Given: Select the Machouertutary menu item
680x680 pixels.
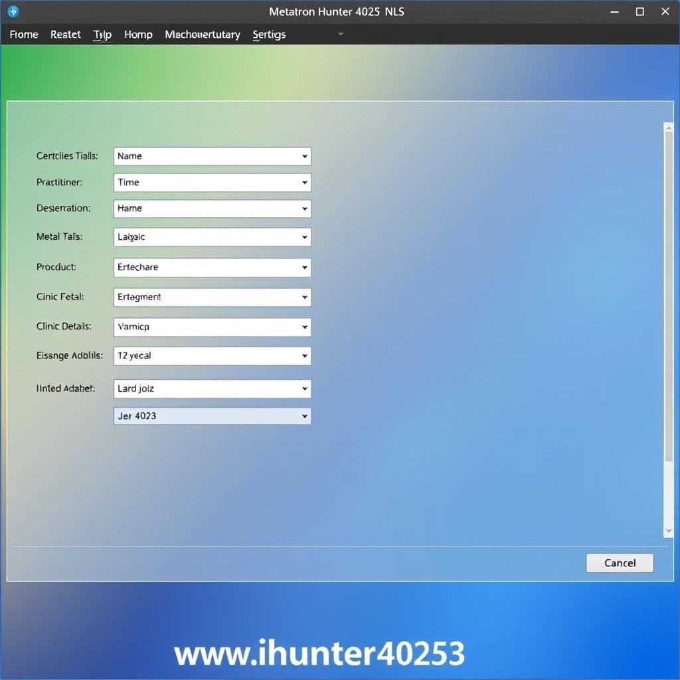Looking at the screenshot, I should pos(202,35).
